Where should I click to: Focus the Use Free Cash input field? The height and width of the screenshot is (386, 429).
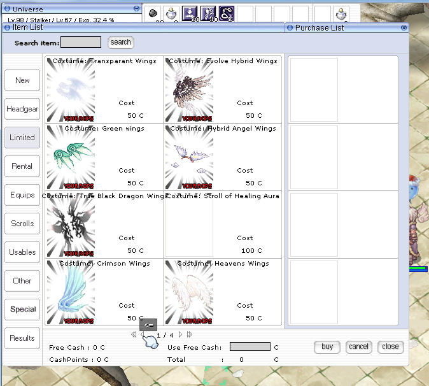(x=250, y=347)
